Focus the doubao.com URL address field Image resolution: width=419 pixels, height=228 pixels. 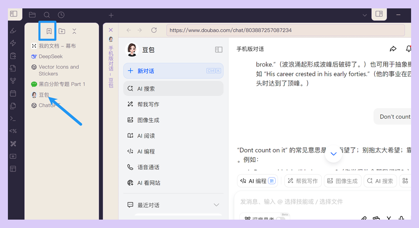(285, 30)
